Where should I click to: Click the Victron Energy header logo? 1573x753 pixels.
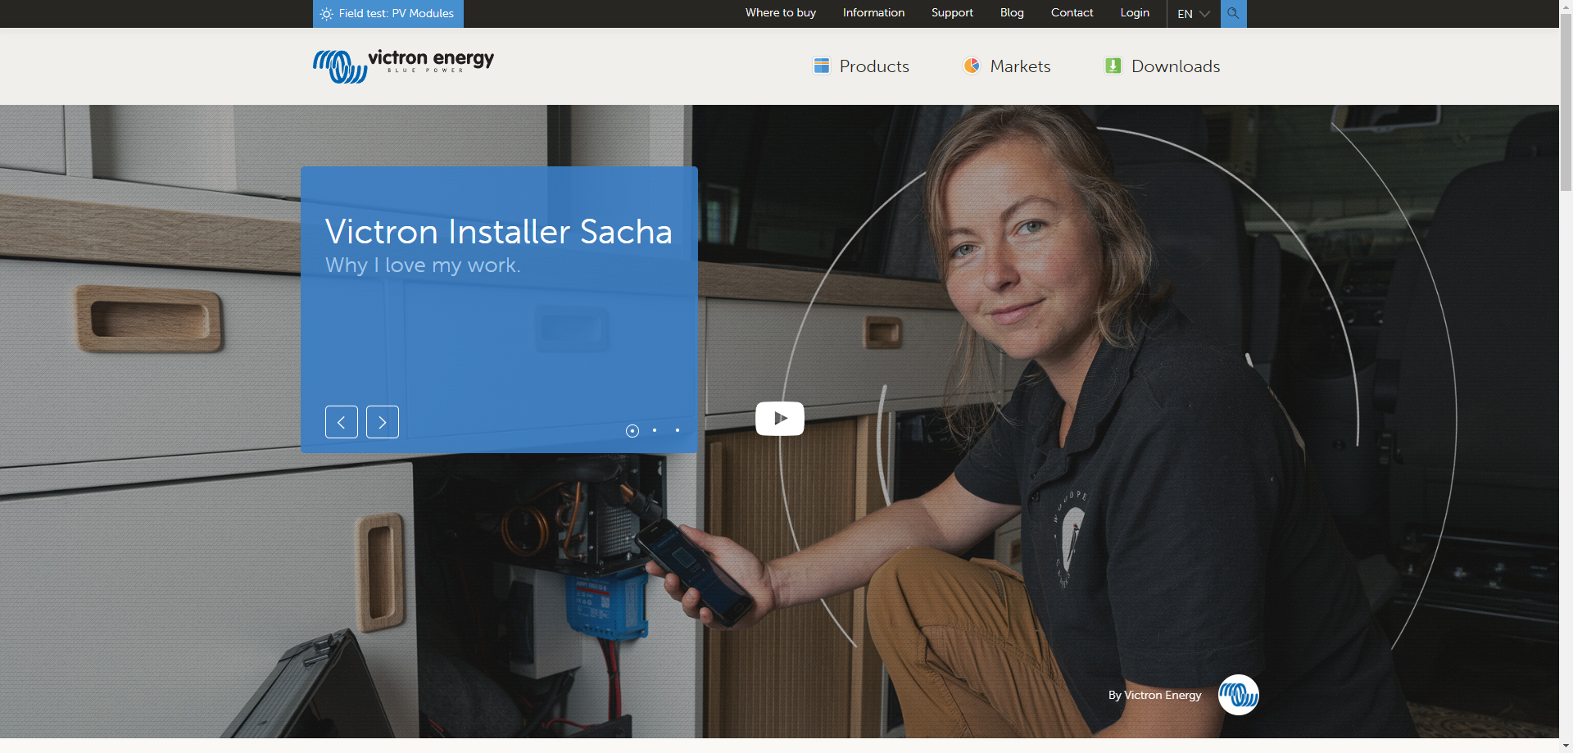coord(402,66)
